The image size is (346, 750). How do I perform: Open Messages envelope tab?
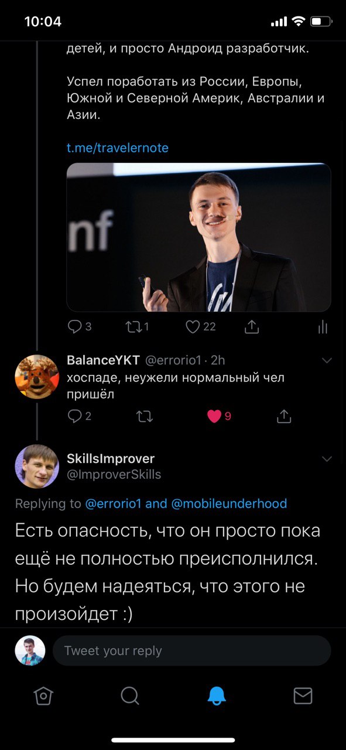(303, 696)
